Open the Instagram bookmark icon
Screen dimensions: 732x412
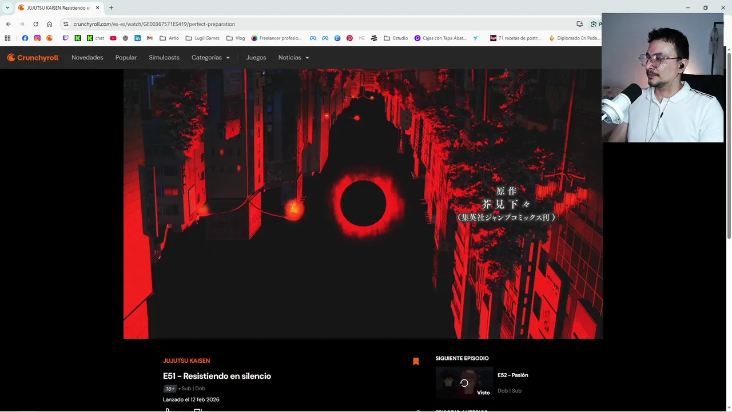point(37,38)
